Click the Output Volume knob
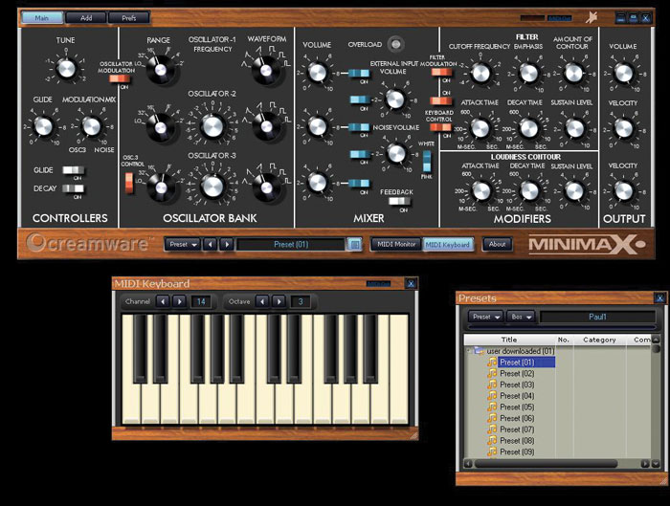The image size is (670, 506). point(623,73)
